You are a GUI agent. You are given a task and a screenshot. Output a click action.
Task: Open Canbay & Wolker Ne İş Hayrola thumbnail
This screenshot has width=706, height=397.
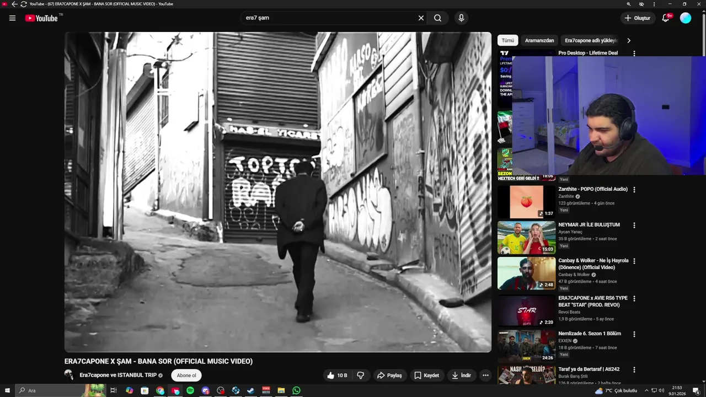(526, 273)
